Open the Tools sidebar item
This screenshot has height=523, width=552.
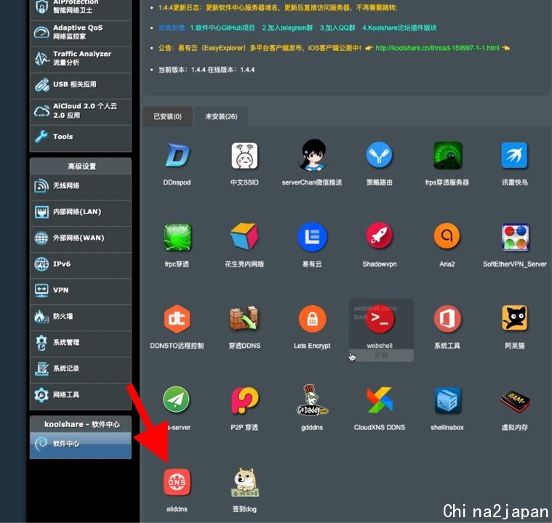81,137
